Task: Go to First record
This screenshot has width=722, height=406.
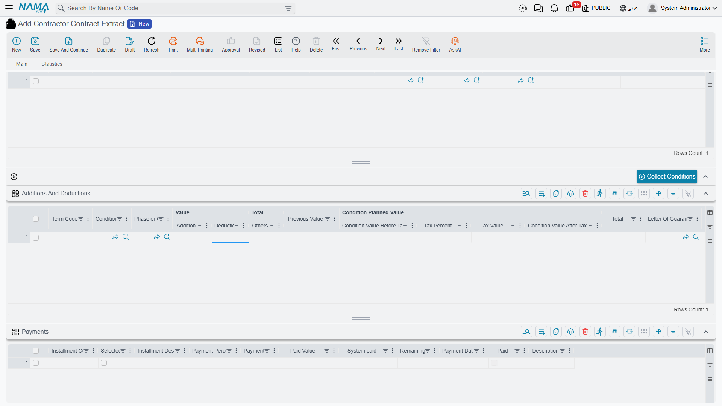Action: click(336, 44)
